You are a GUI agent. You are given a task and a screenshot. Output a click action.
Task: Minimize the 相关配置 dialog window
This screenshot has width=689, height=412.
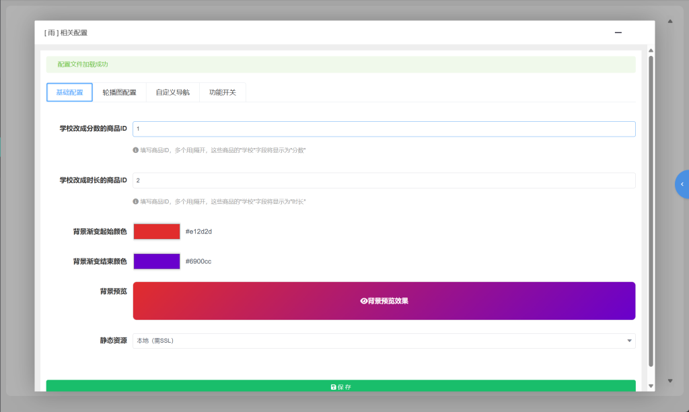coord(618,32)
